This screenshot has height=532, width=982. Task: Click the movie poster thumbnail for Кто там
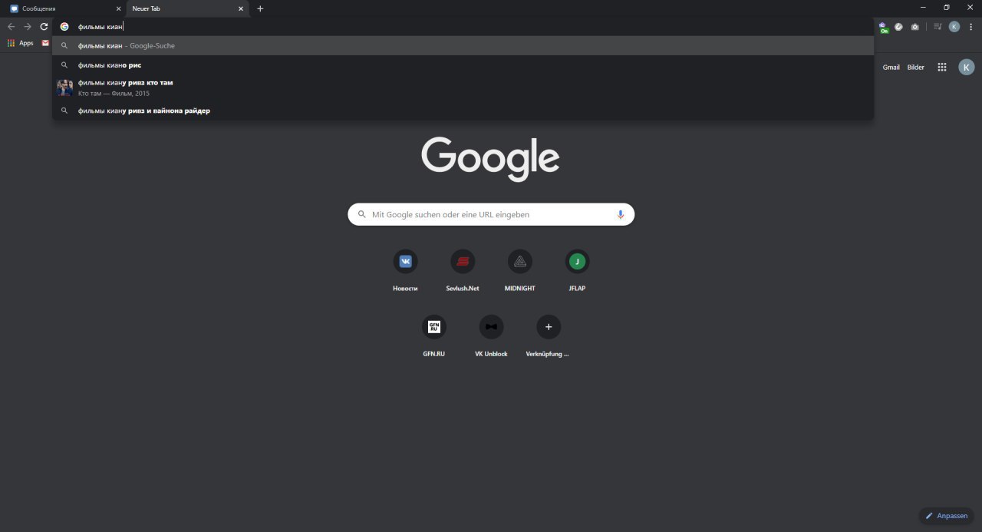[x=64, y=88]
